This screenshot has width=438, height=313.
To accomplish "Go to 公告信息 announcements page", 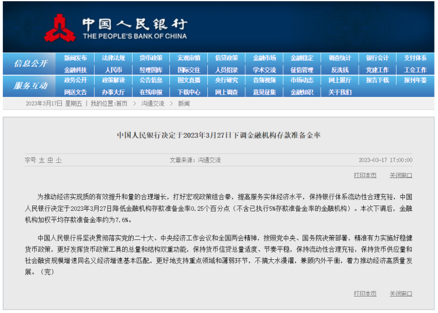I will coord(151,80).
